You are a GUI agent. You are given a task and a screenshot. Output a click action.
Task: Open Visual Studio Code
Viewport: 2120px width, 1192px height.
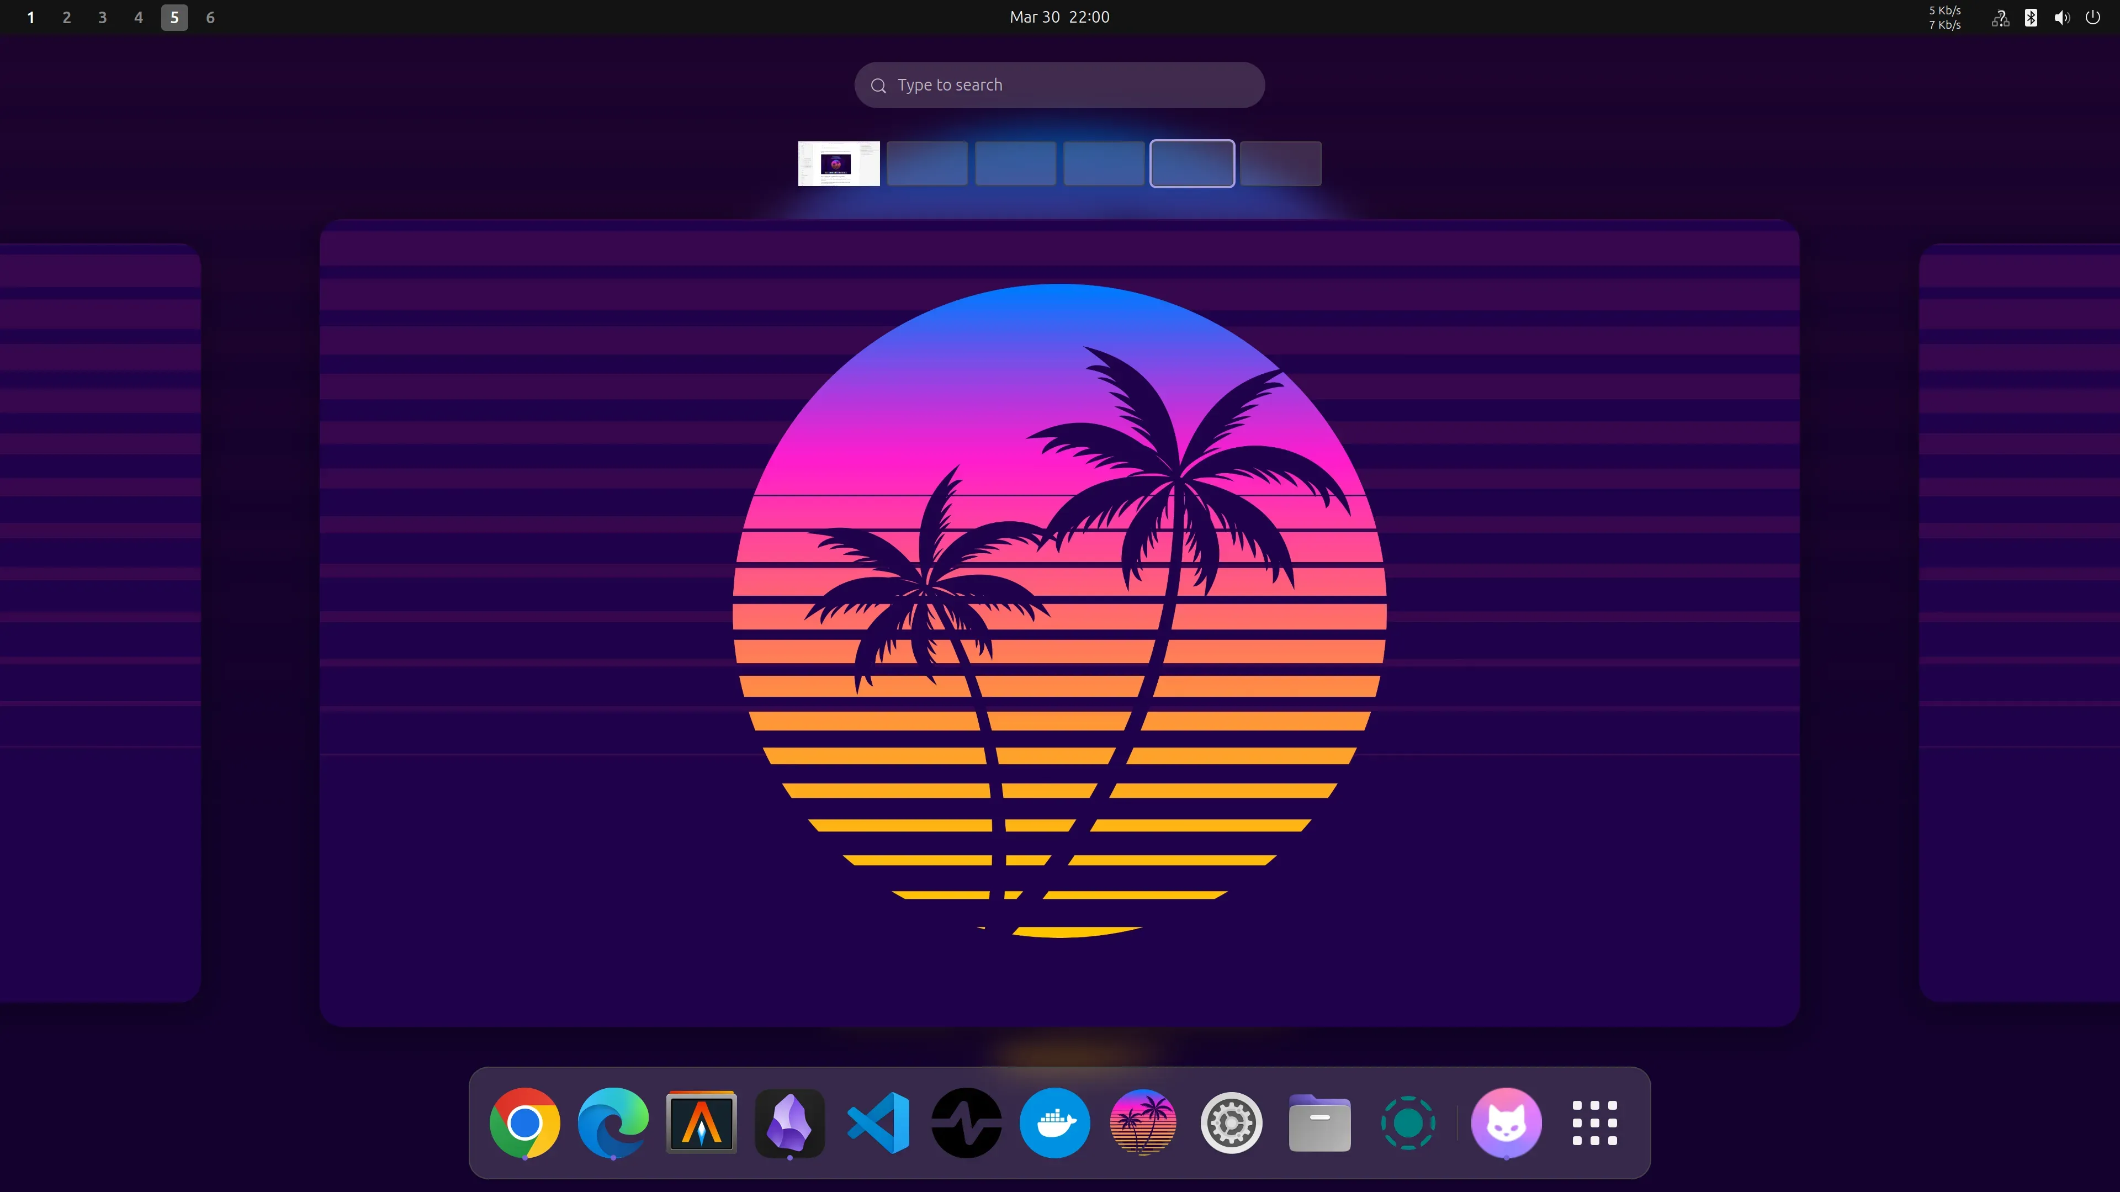(877, 1122)
